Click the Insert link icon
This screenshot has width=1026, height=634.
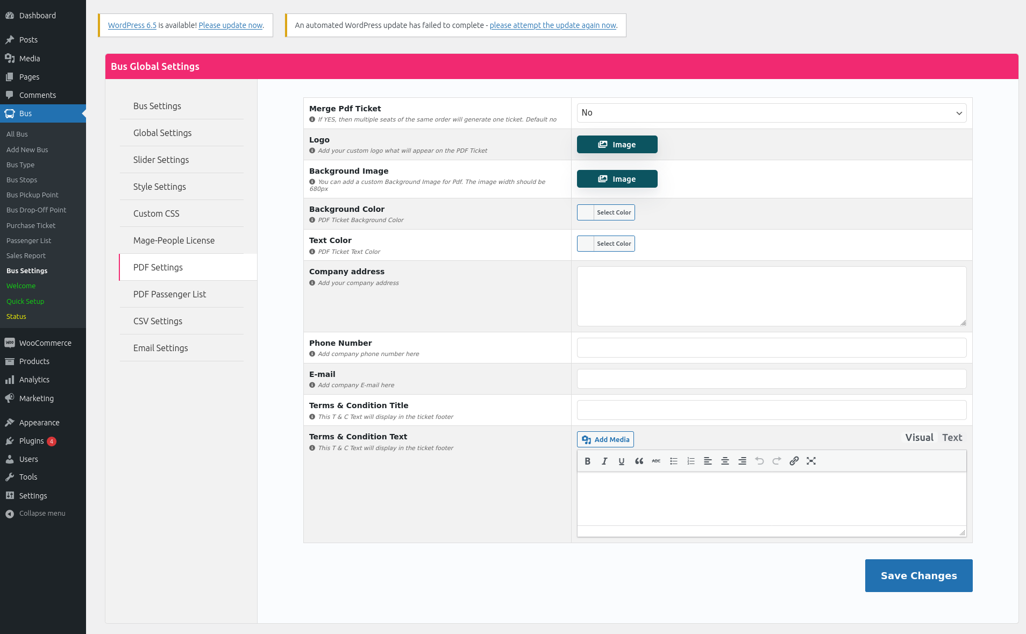(x=794, y=461)
